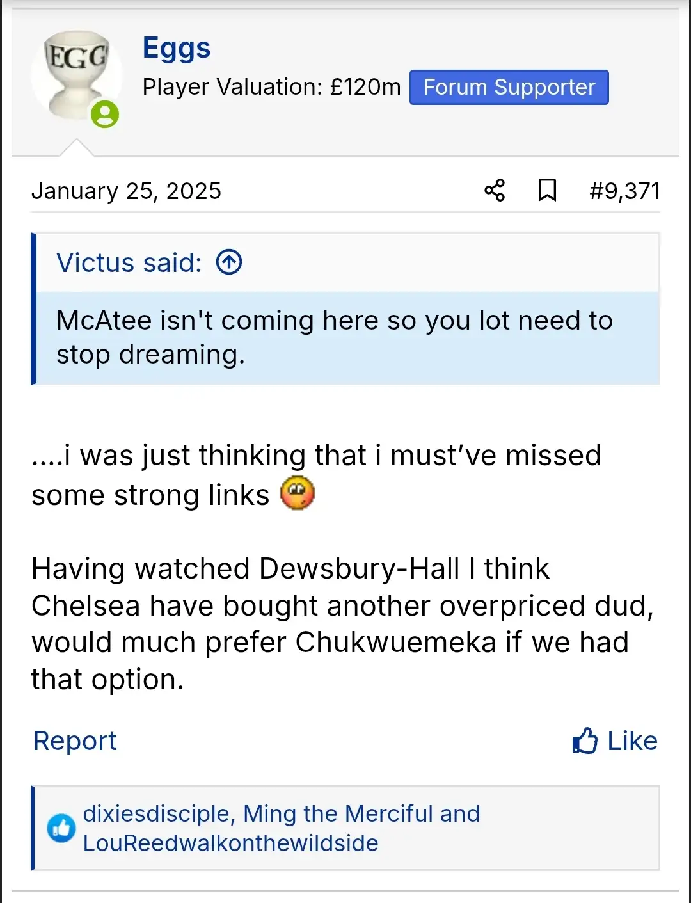
Task: Click the Player Valuation £120m text
Action: [x=271, y=87]
